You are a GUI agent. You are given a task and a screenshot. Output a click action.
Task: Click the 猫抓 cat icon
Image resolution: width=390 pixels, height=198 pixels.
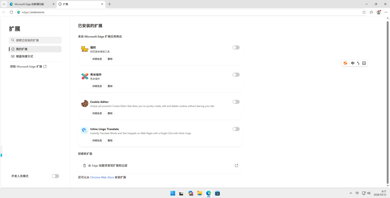pos(85,49)
